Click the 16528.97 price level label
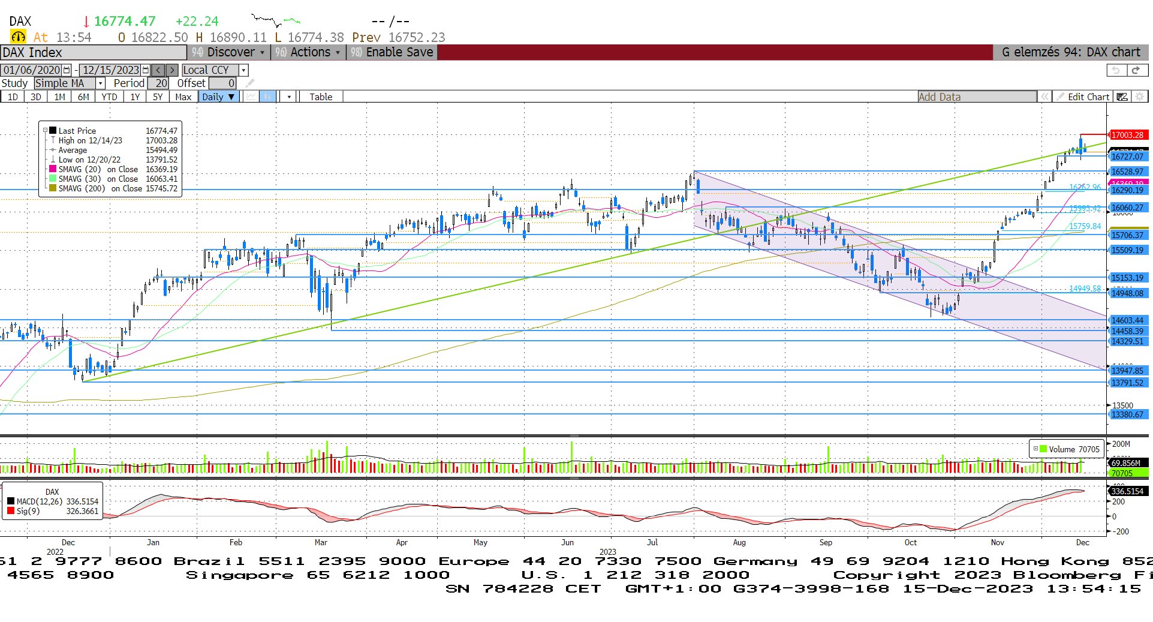This screenshot has height=622, width=1153. pyautogui.click(x=1127, y=172)
